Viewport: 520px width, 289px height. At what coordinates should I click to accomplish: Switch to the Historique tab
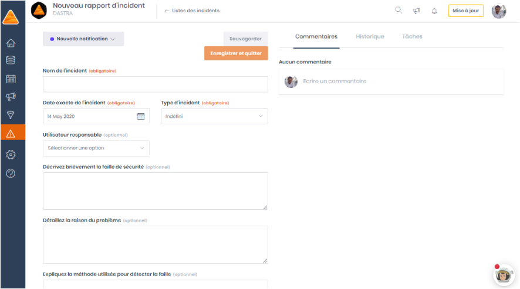pyautogui.click(x=370, y=36)
